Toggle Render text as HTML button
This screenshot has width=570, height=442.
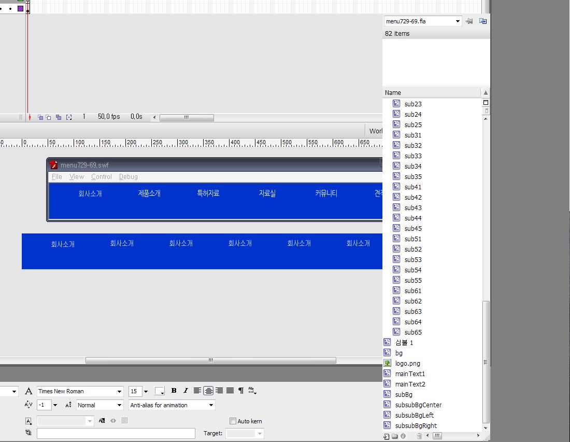point(113,421)
